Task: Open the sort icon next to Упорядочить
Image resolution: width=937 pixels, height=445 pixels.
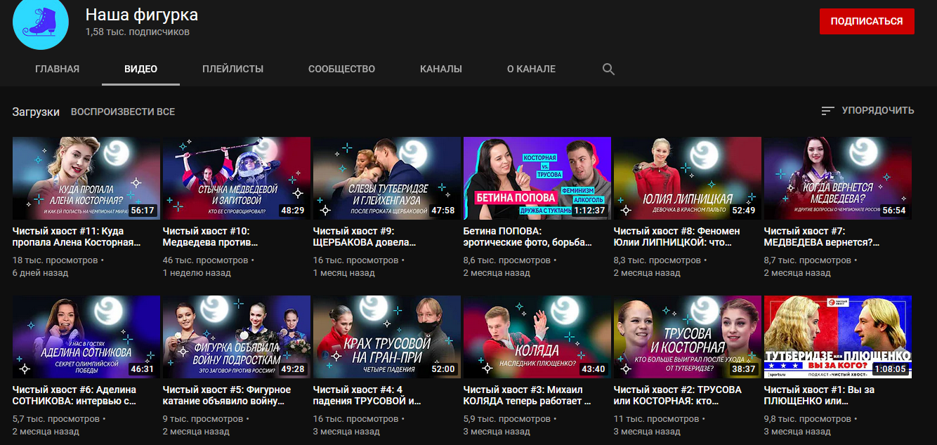Action: 828,111
